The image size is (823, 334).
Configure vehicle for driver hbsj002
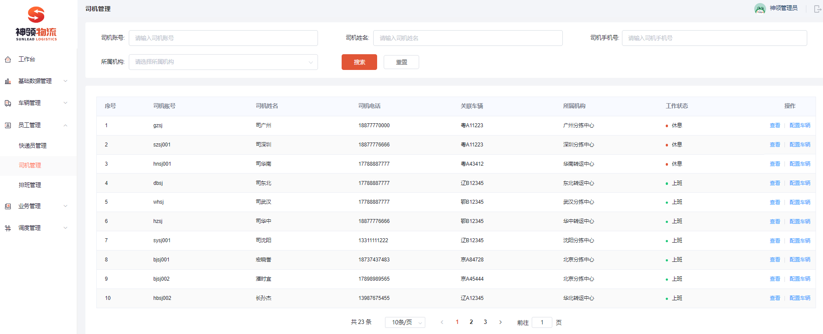pyautogui.click(x=800, y=298)
